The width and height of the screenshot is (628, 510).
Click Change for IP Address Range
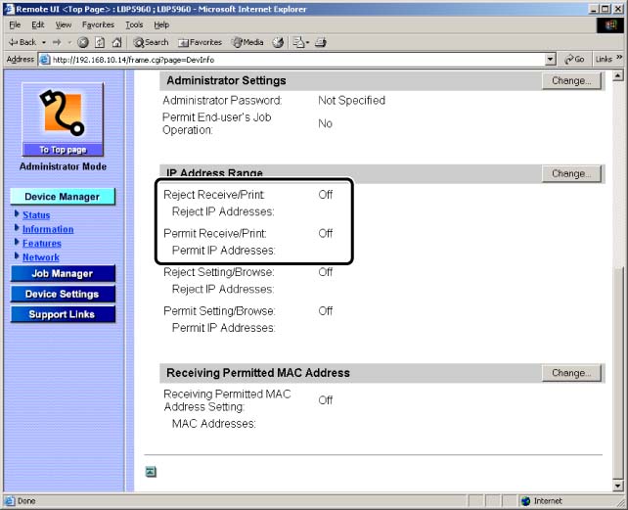tap(570, 173)
